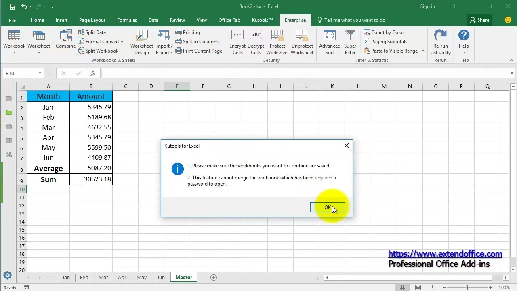Image resolution: width=517 pixels, height=291 pixels.
Task: Save the workbook from Quick Access Toolbar
Action: coord(12,6)
